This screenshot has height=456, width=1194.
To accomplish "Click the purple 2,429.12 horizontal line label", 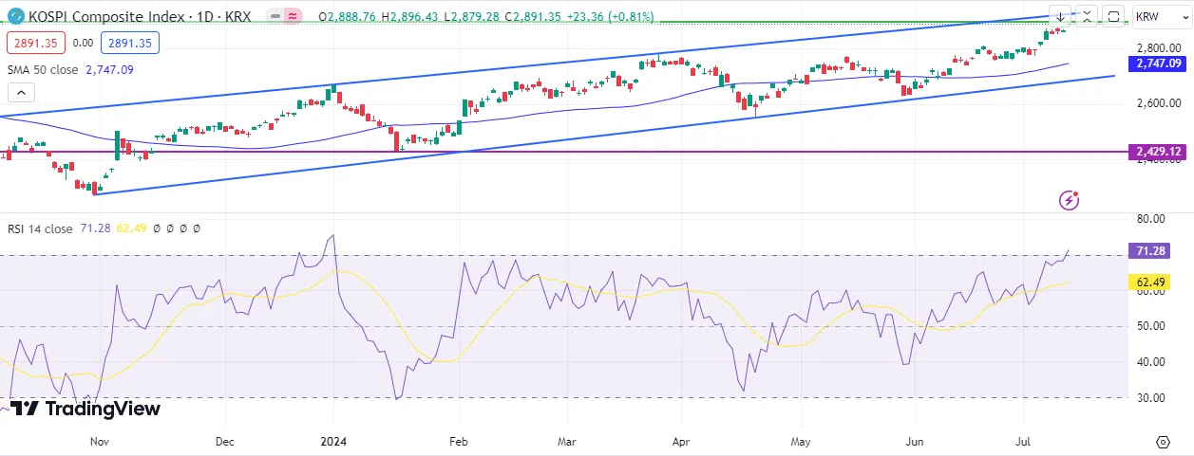I will click(x=1156, y=152).
